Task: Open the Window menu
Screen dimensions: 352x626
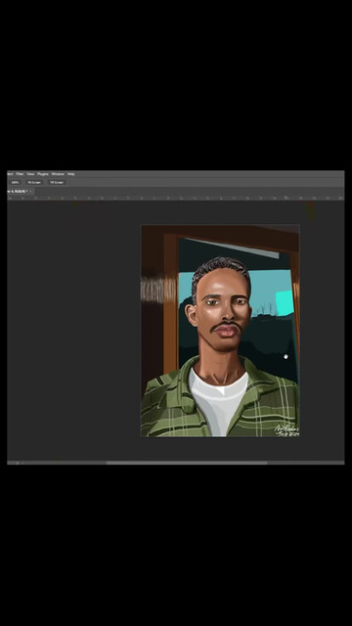Action: 58,174
